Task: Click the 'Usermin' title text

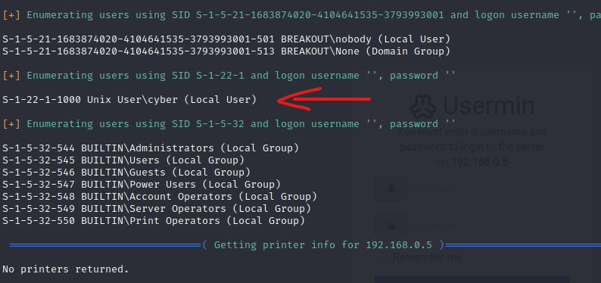Action: coord(489,106)
